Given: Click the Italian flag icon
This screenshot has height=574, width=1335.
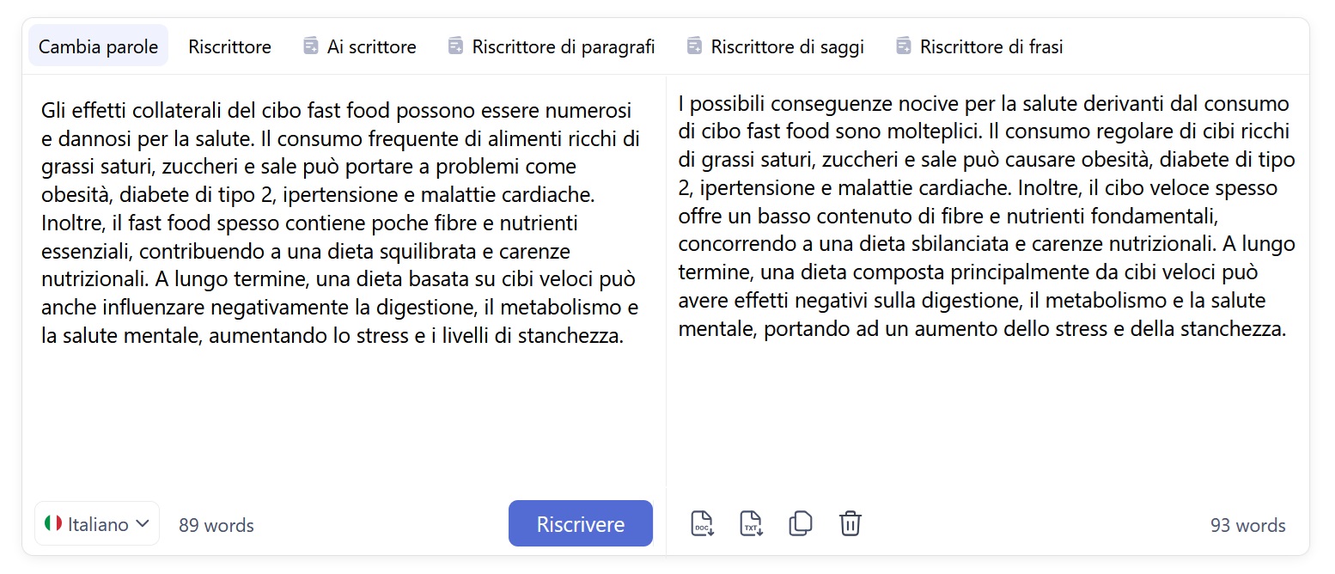Looking at the screenshot, I should click(x=53, y=523).
